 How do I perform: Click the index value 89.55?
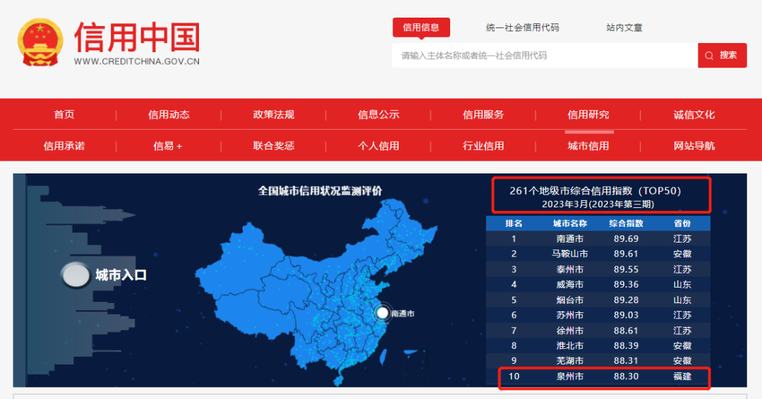pos(626,269)
